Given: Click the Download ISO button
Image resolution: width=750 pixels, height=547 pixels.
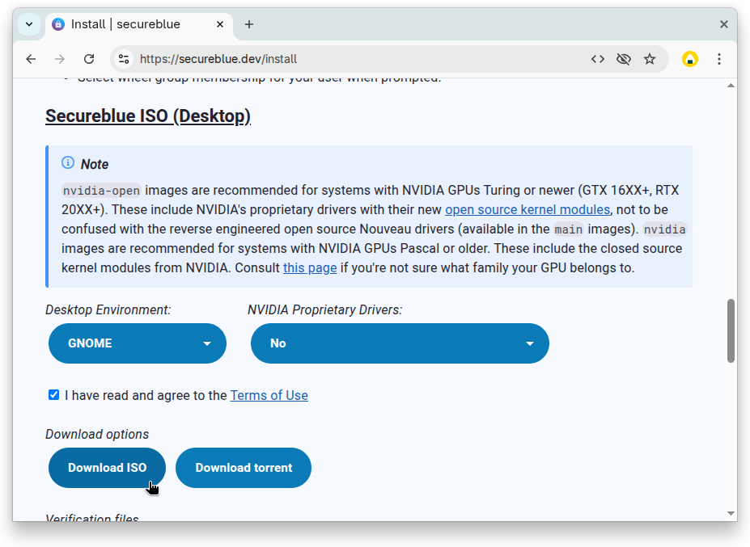Looking at the screenshot, I should [107, 468].
